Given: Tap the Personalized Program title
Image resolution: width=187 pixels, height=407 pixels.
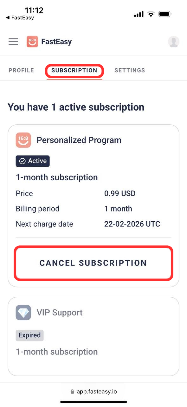Looking at the screenshot, I should point(79,140).
